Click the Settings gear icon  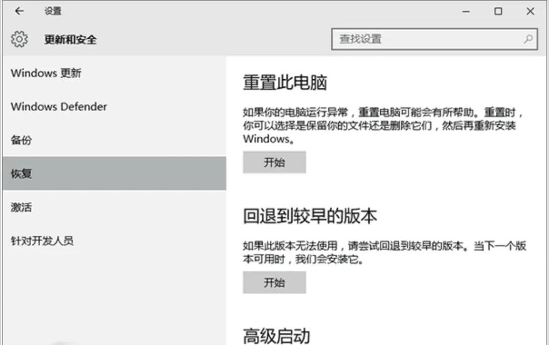[19, 39]
